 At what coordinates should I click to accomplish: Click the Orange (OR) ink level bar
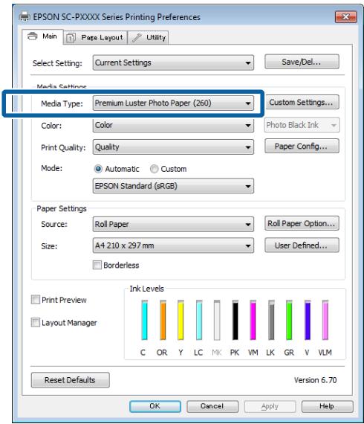click(x=163, y=320)
